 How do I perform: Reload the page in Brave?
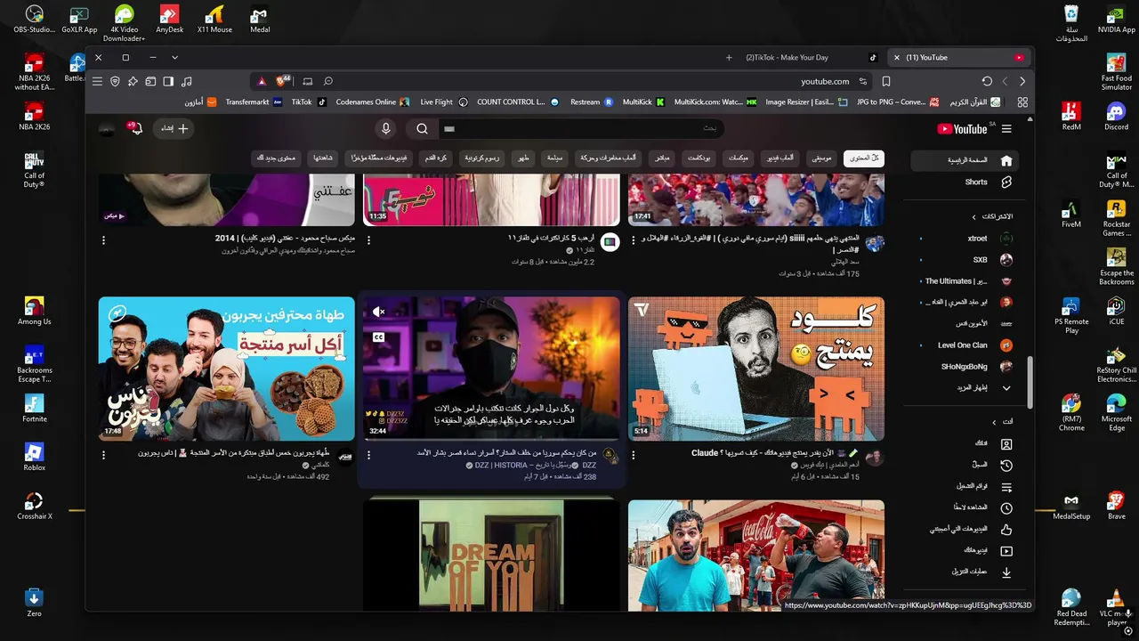[x=987, y=81]
